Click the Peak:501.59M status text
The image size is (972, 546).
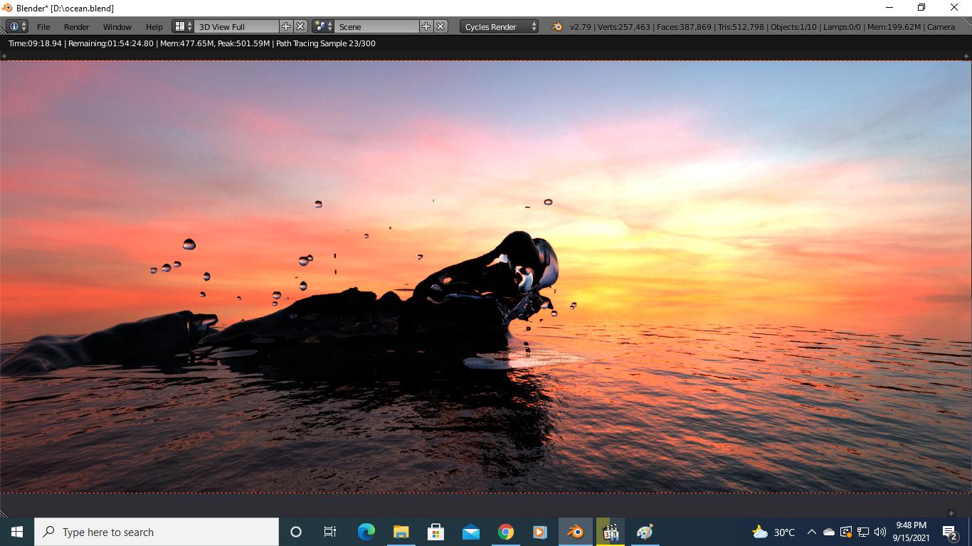[243, 43]
